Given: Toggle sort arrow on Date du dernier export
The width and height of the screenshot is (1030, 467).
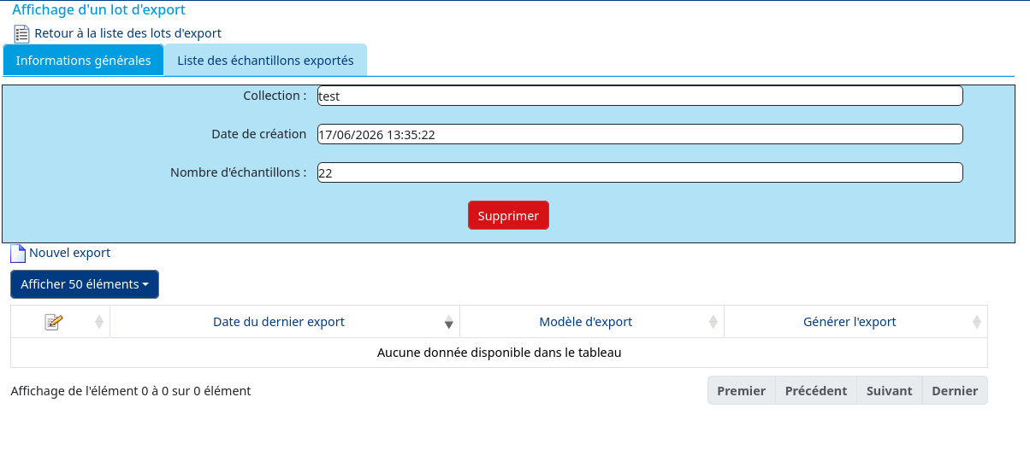Looking at the screenshot, I should tap(449, 322).
